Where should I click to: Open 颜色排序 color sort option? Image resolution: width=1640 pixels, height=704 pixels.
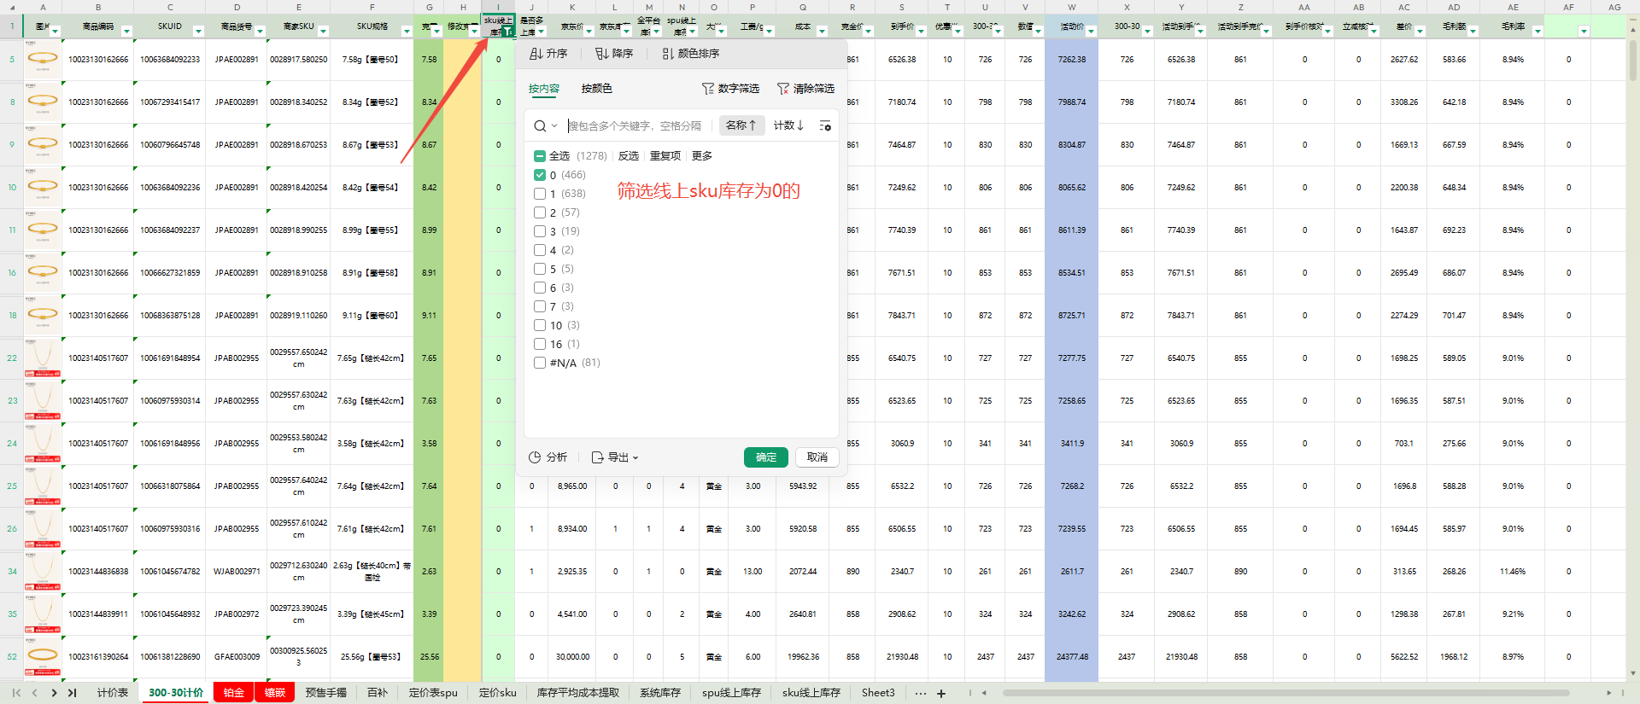coord(690,54)
